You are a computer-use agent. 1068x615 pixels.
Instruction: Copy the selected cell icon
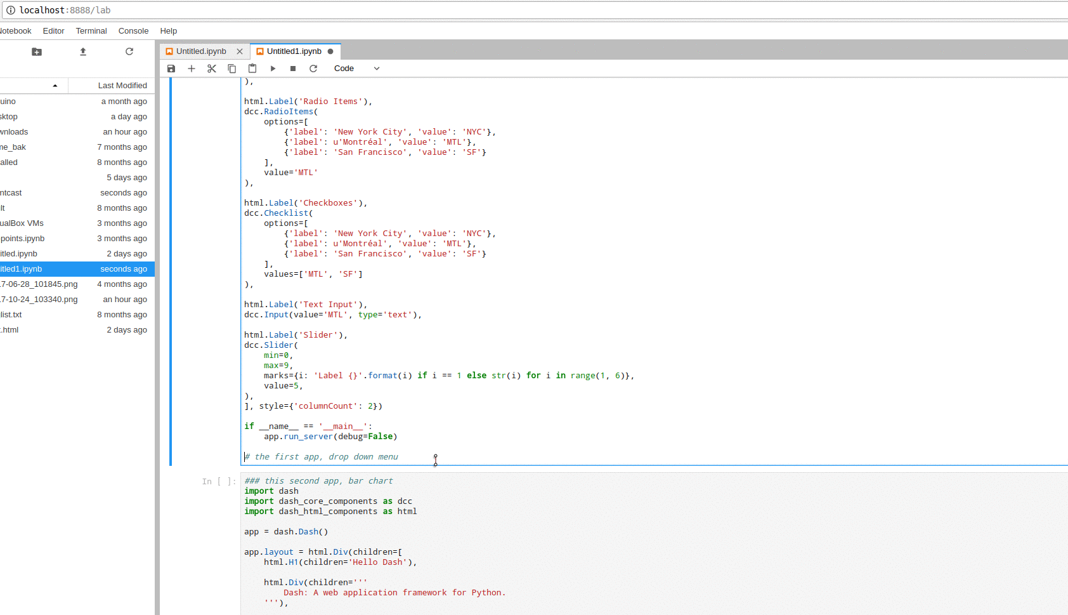232,69
